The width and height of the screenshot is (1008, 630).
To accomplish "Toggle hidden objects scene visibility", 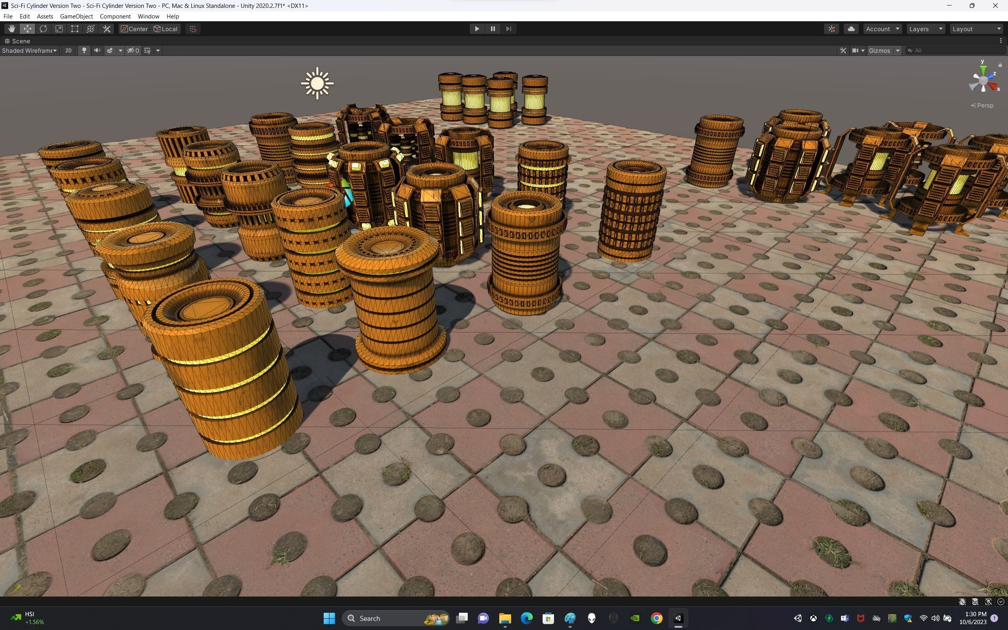I will pos(133,50).
